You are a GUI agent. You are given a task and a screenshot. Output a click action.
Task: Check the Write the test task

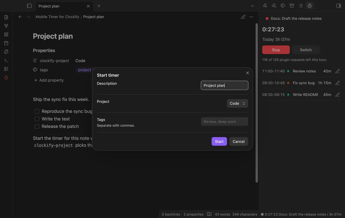tap(37, 119)
